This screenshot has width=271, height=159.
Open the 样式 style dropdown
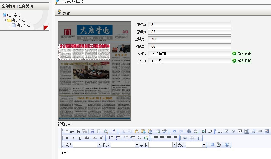coord(87,145)
